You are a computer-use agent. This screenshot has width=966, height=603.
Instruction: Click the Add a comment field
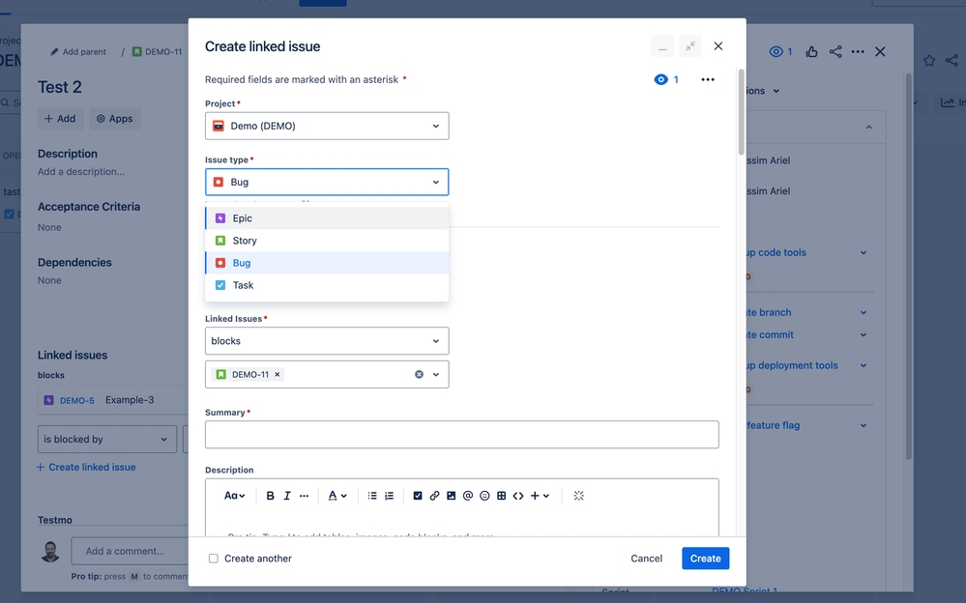coord(130,551)
